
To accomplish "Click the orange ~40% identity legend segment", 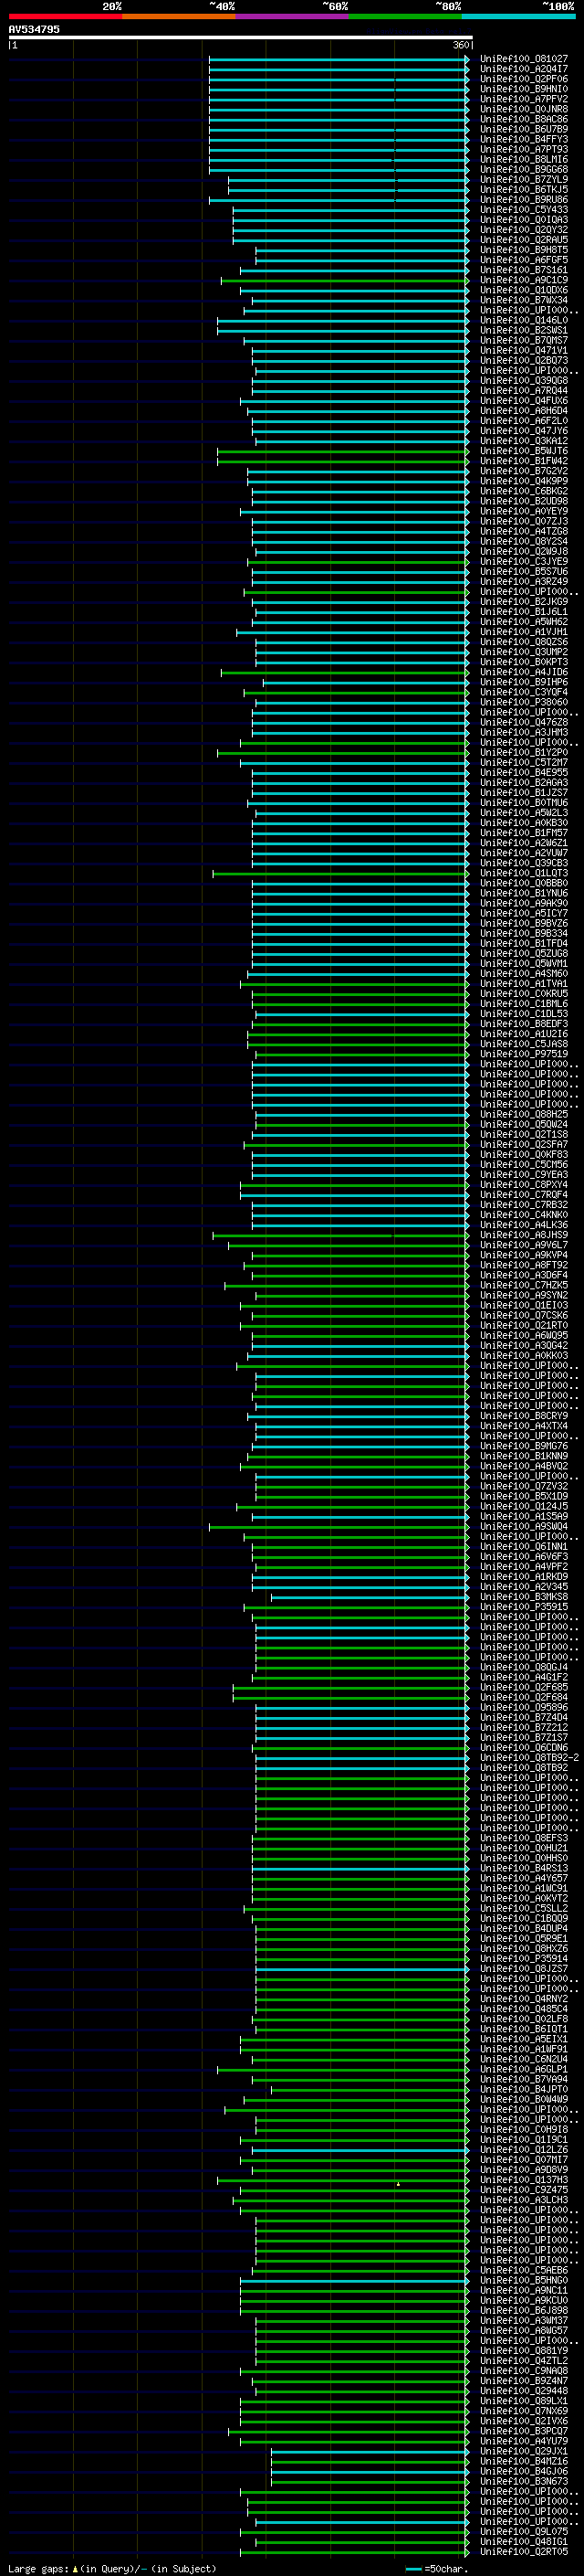I will click(179, 16).
